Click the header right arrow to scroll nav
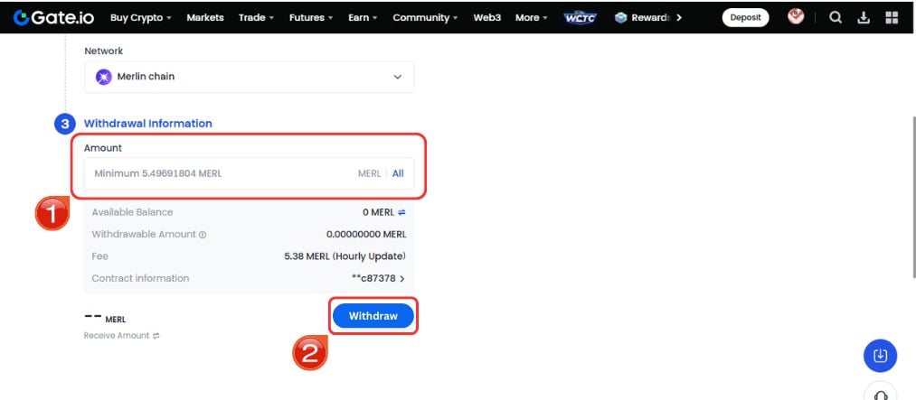Viewport: 916px width, 400px height. click(679, 17)
